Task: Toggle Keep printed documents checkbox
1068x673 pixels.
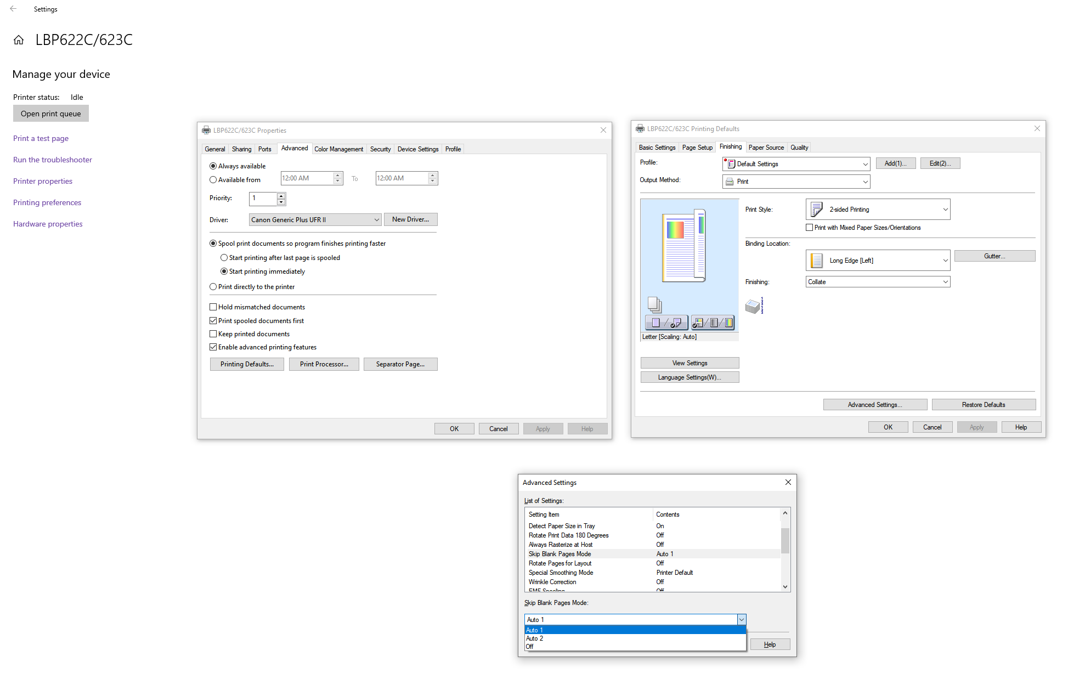Action: 214,334
